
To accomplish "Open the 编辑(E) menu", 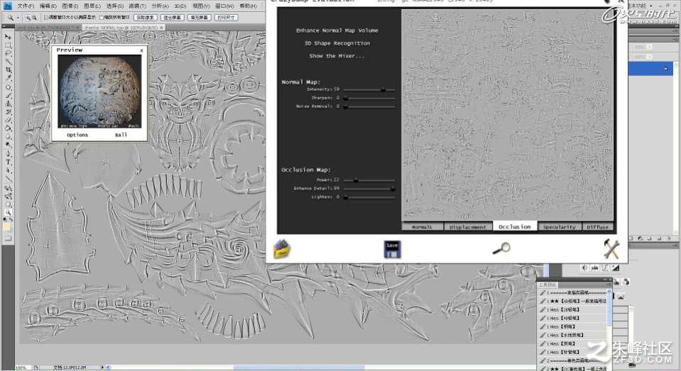I will coord(48,6).
